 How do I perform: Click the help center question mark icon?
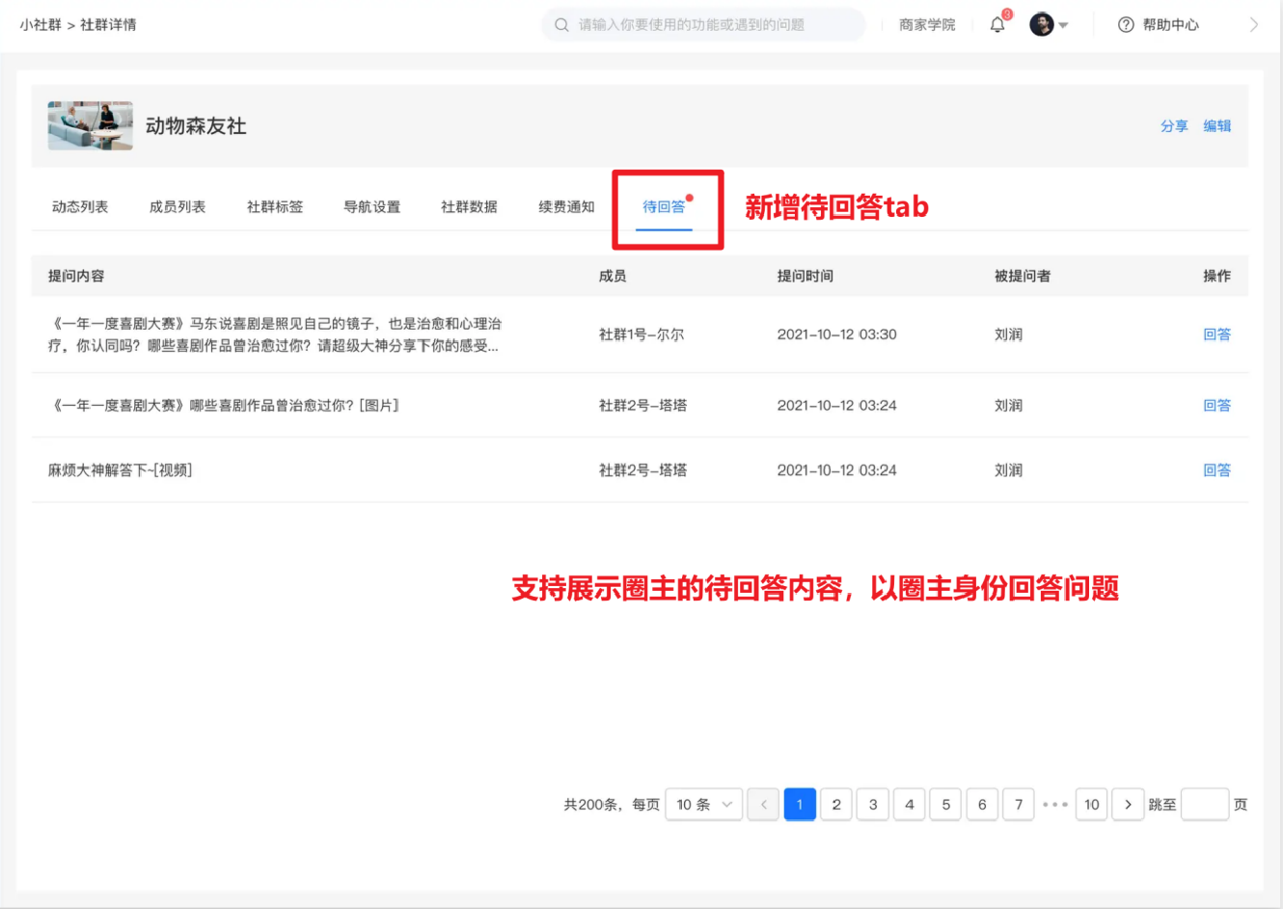click(x=1126, y=25)
